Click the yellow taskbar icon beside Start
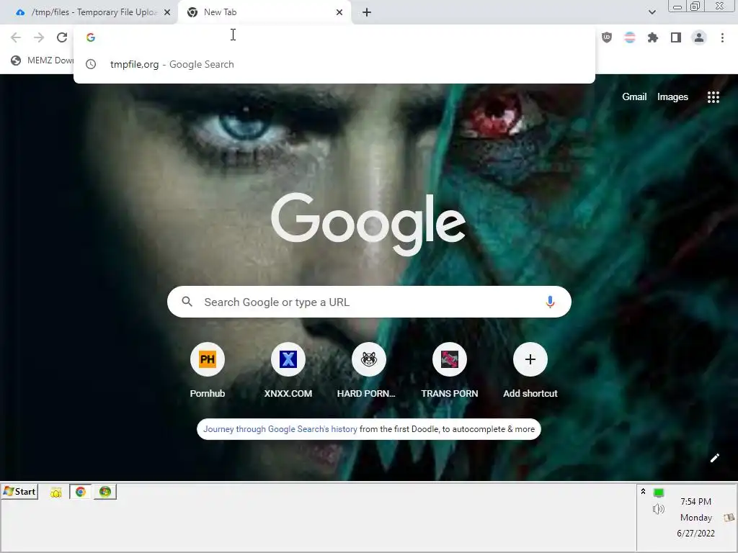Screen dimensions: 738x553 [56, 493]
